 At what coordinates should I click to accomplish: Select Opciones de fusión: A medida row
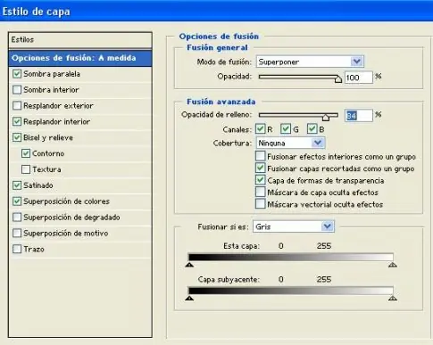pos(80,58)
